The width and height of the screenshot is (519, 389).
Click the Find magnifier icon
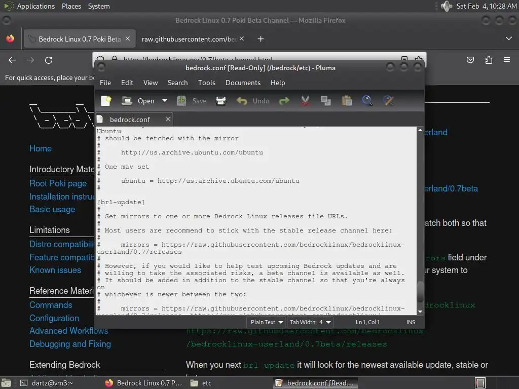[367, 101]
